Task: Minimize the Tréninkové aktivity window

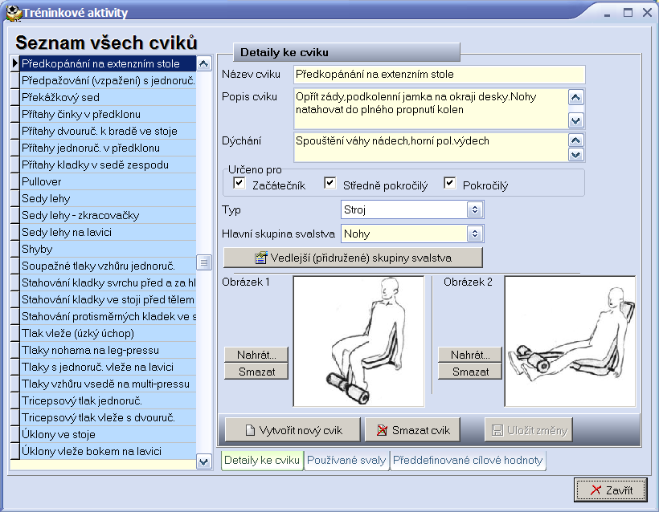Action: pyautogui.click(x=608, y=14)
